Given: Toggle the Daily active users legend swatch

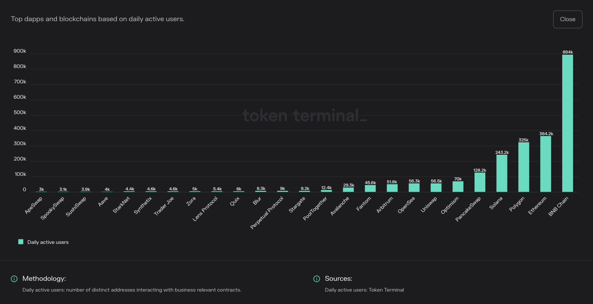Looking at the screenshot, I should click(x=21, y=242).
